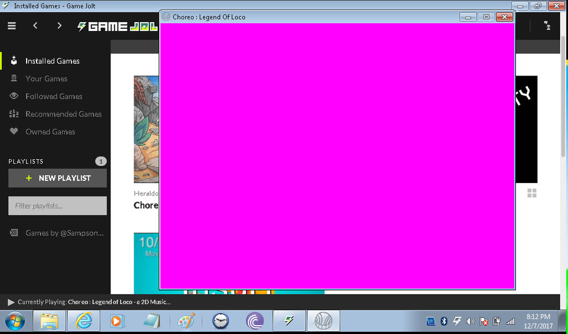The width and height of the screenshot is (568, 334).
Task: Click the Heraldo developer name link
Action: pos(146,194)
